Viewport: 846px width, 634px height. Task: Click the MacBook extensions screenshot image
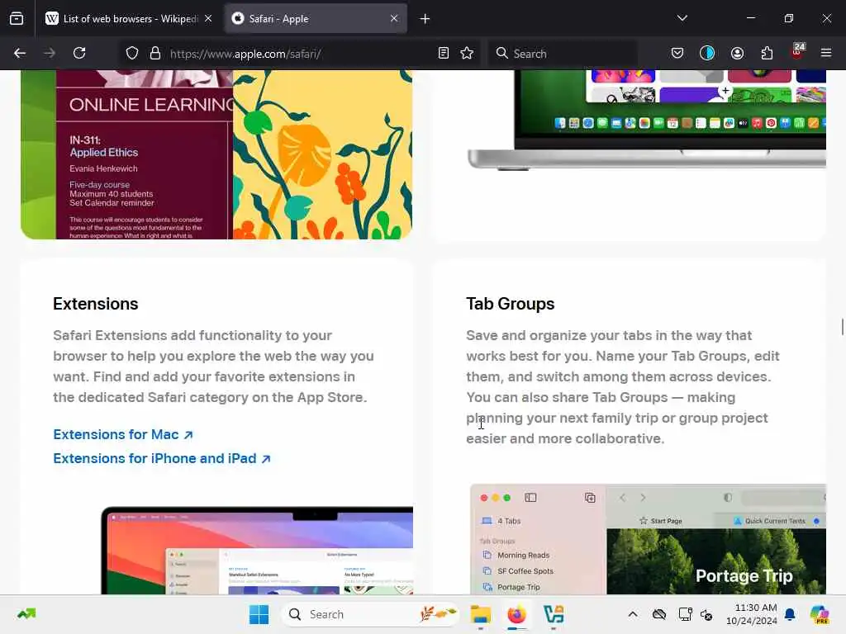pos(257,550)
